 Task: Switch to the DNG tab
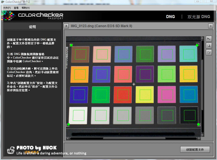point(170,17)
